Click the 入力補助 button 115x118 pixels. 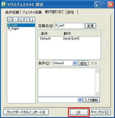[91, 100]
